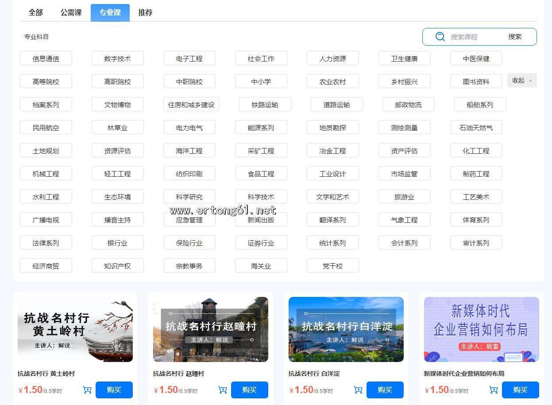Click the 搜索课程 input field

474,37
